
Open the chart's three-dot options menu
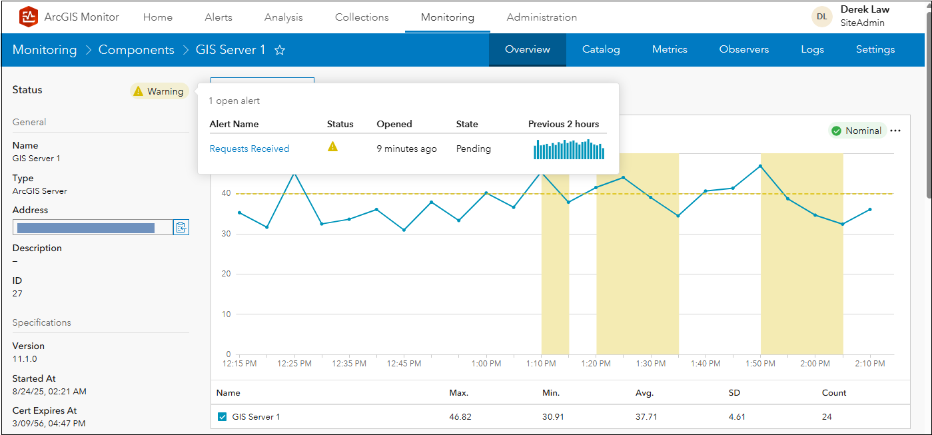tap(895, 131)
